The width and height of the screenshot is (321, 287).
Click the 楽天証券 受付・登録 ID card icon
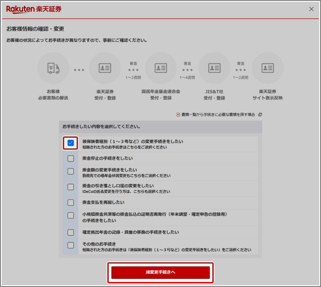[105, 68]
